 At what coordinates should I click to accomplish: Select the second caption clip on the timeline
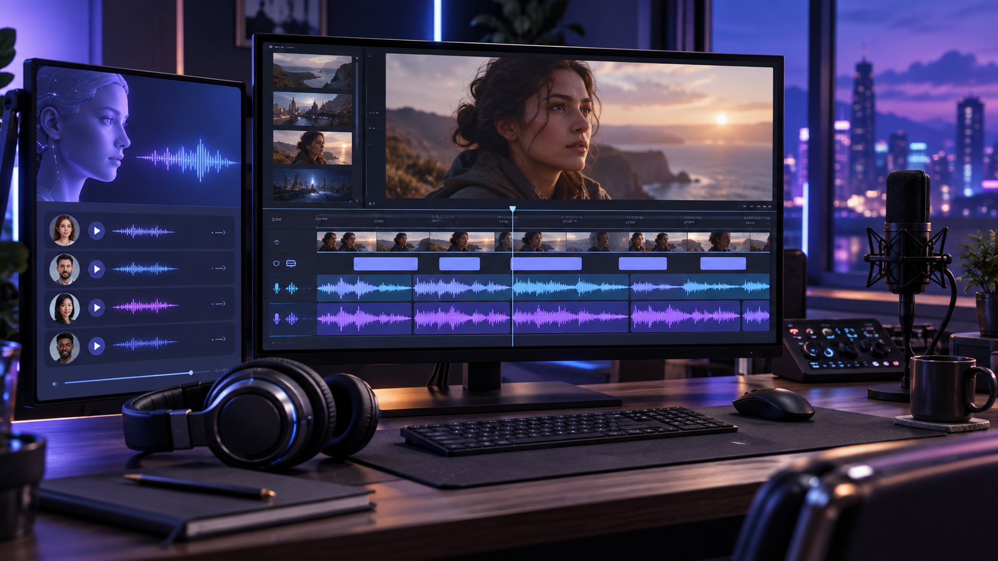(460, 264)
